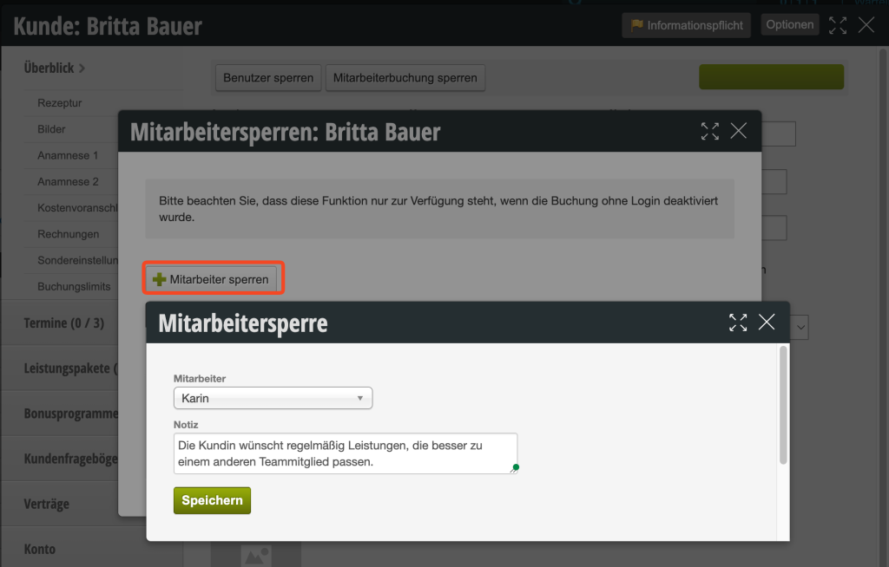Click Benutzer sperren button
The image size is (889, 567).
(268, 77)
